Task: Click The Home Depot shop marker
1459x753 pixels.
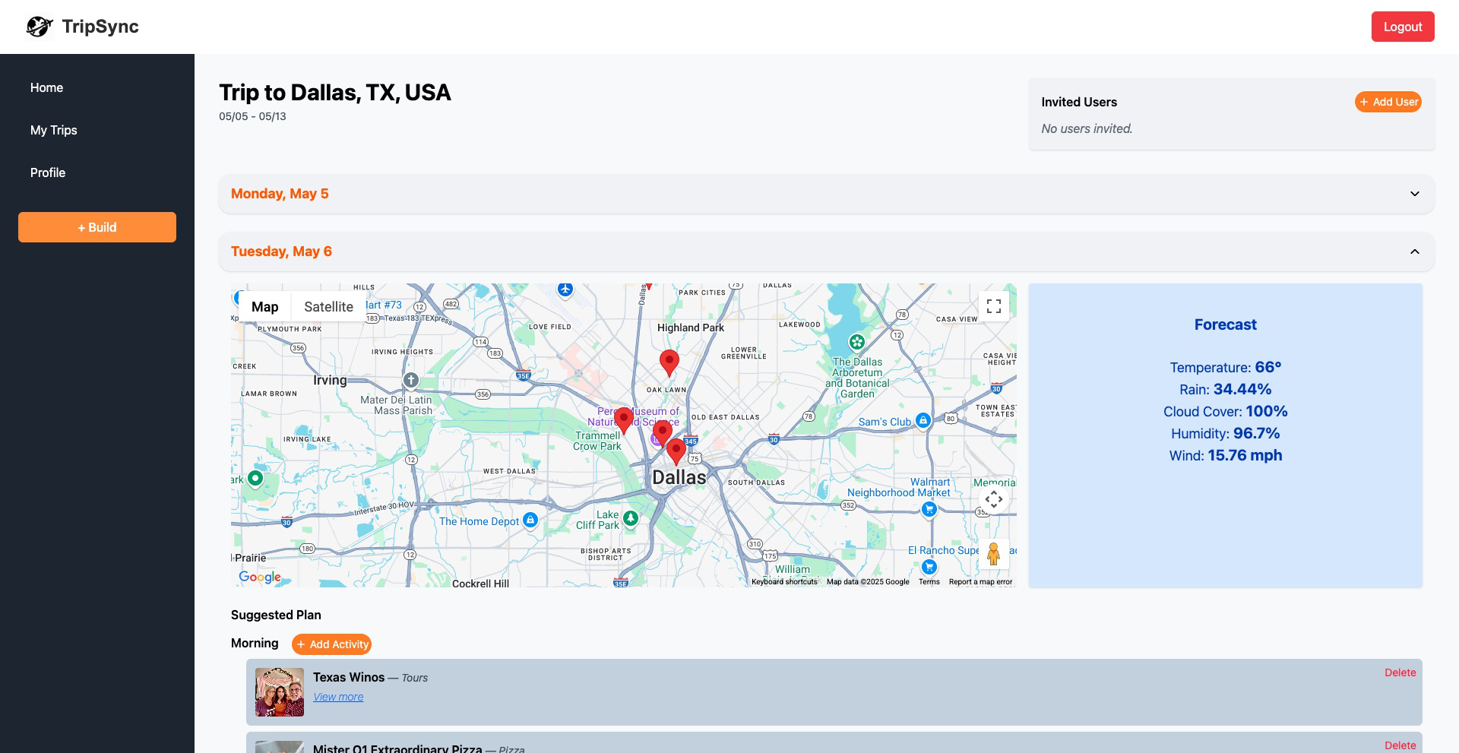Action: click(x=531, y=520)
